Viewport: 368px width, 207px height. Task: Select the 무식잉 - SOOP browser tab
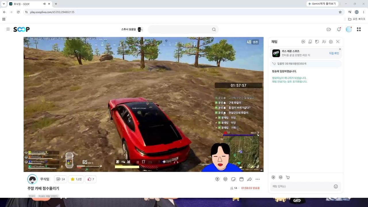pos(30,4)
